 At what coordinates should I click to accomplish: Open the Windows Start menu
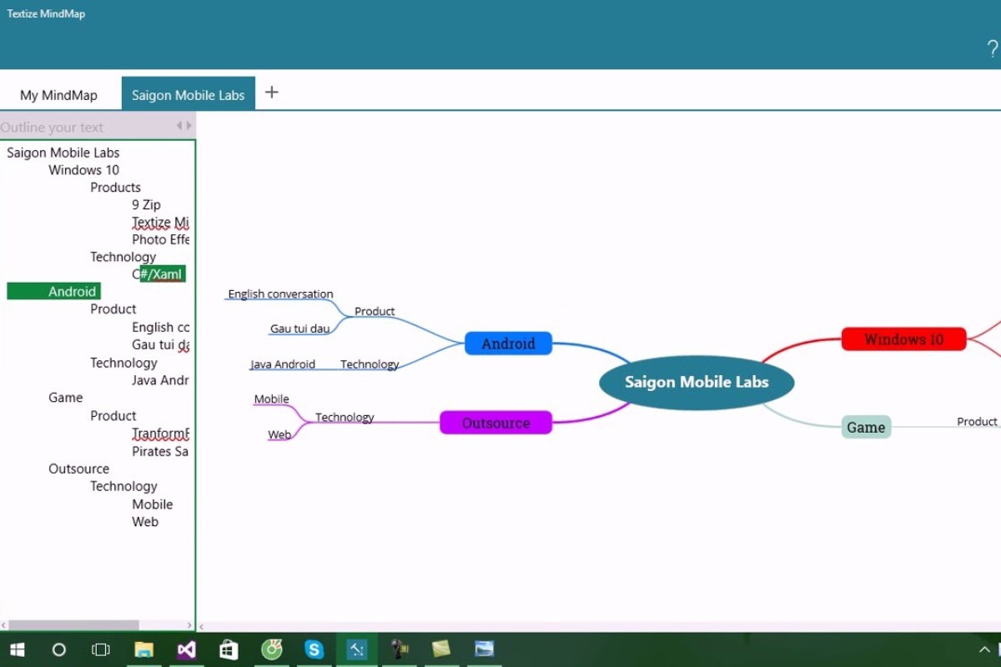coord(17,649)
